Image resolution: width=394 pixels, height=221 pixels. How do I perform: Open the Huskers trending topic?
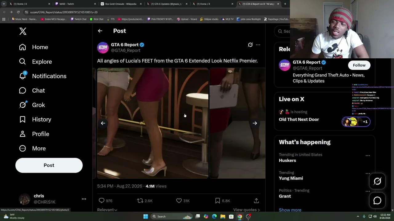coord(287,160)
